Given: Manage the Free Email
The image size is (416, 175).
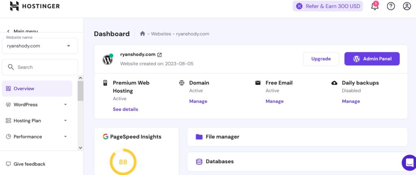Looking at the screenshot, I should (275, 101).
